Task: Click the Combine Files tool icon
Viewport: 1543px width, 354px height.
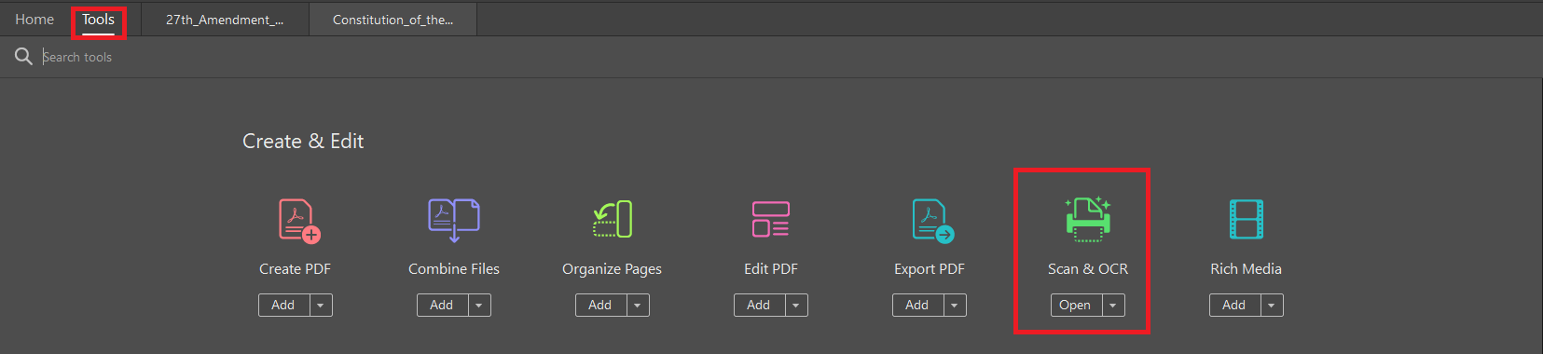Action: tap(454, 220)
